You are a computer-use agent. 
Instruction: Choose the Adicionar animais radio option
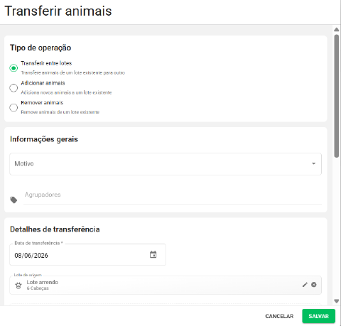(13, 88)
